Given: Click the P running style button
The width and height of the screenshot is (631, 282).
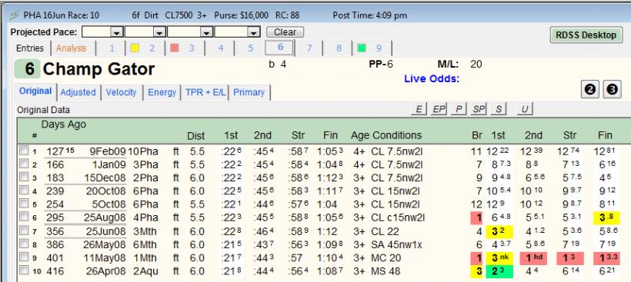Looking at the screenshot, I should (x=459, y=109).
